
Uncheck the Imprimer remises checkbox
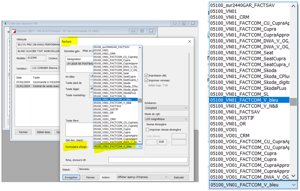tap(147, 80)
